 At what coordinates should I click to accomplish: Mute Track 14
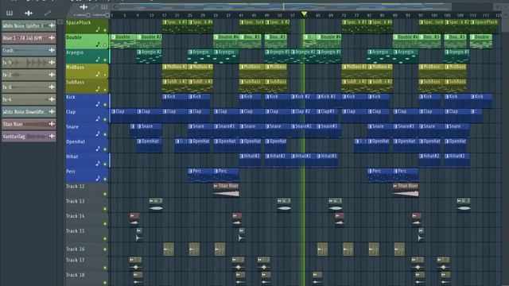[x=105, y=224]
